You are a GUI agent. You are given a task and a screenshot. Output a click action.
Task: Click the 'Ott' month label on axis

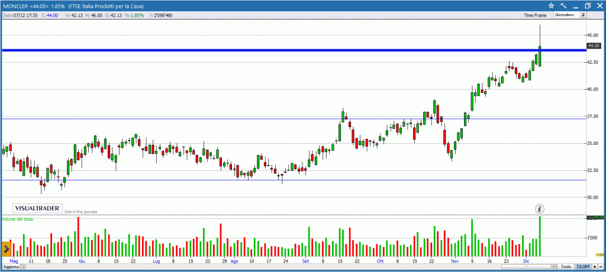click(381, 261)
